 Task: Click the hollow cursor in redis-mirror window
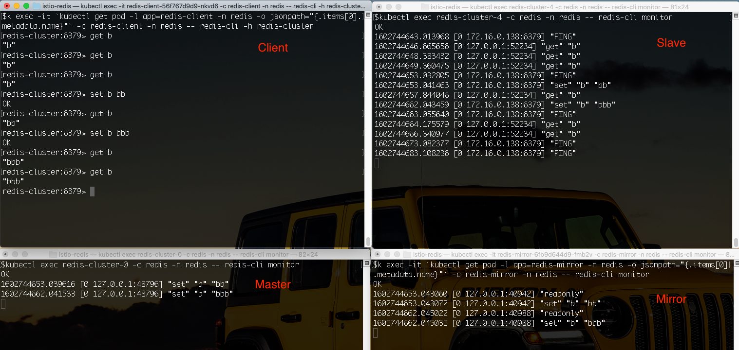[376, 333]
